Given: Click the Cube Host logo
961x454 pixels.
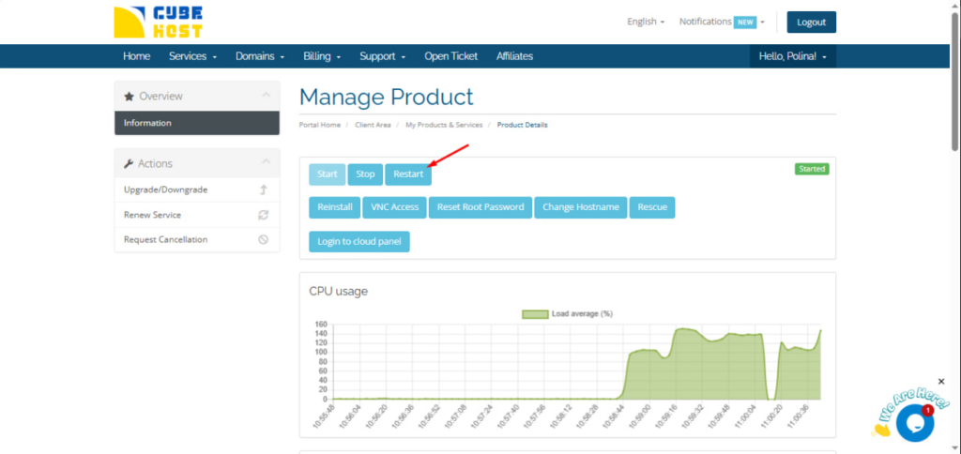Looking at the screenshot, I should pos(159,23).
